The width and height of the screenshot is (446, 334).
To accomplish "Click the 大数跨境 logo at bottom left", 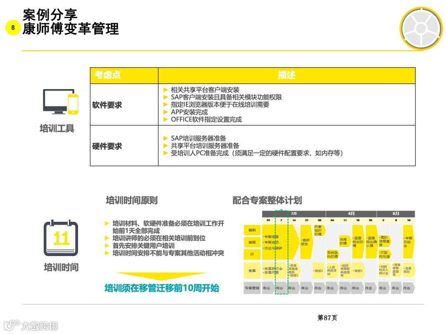I will click(31, 325).
